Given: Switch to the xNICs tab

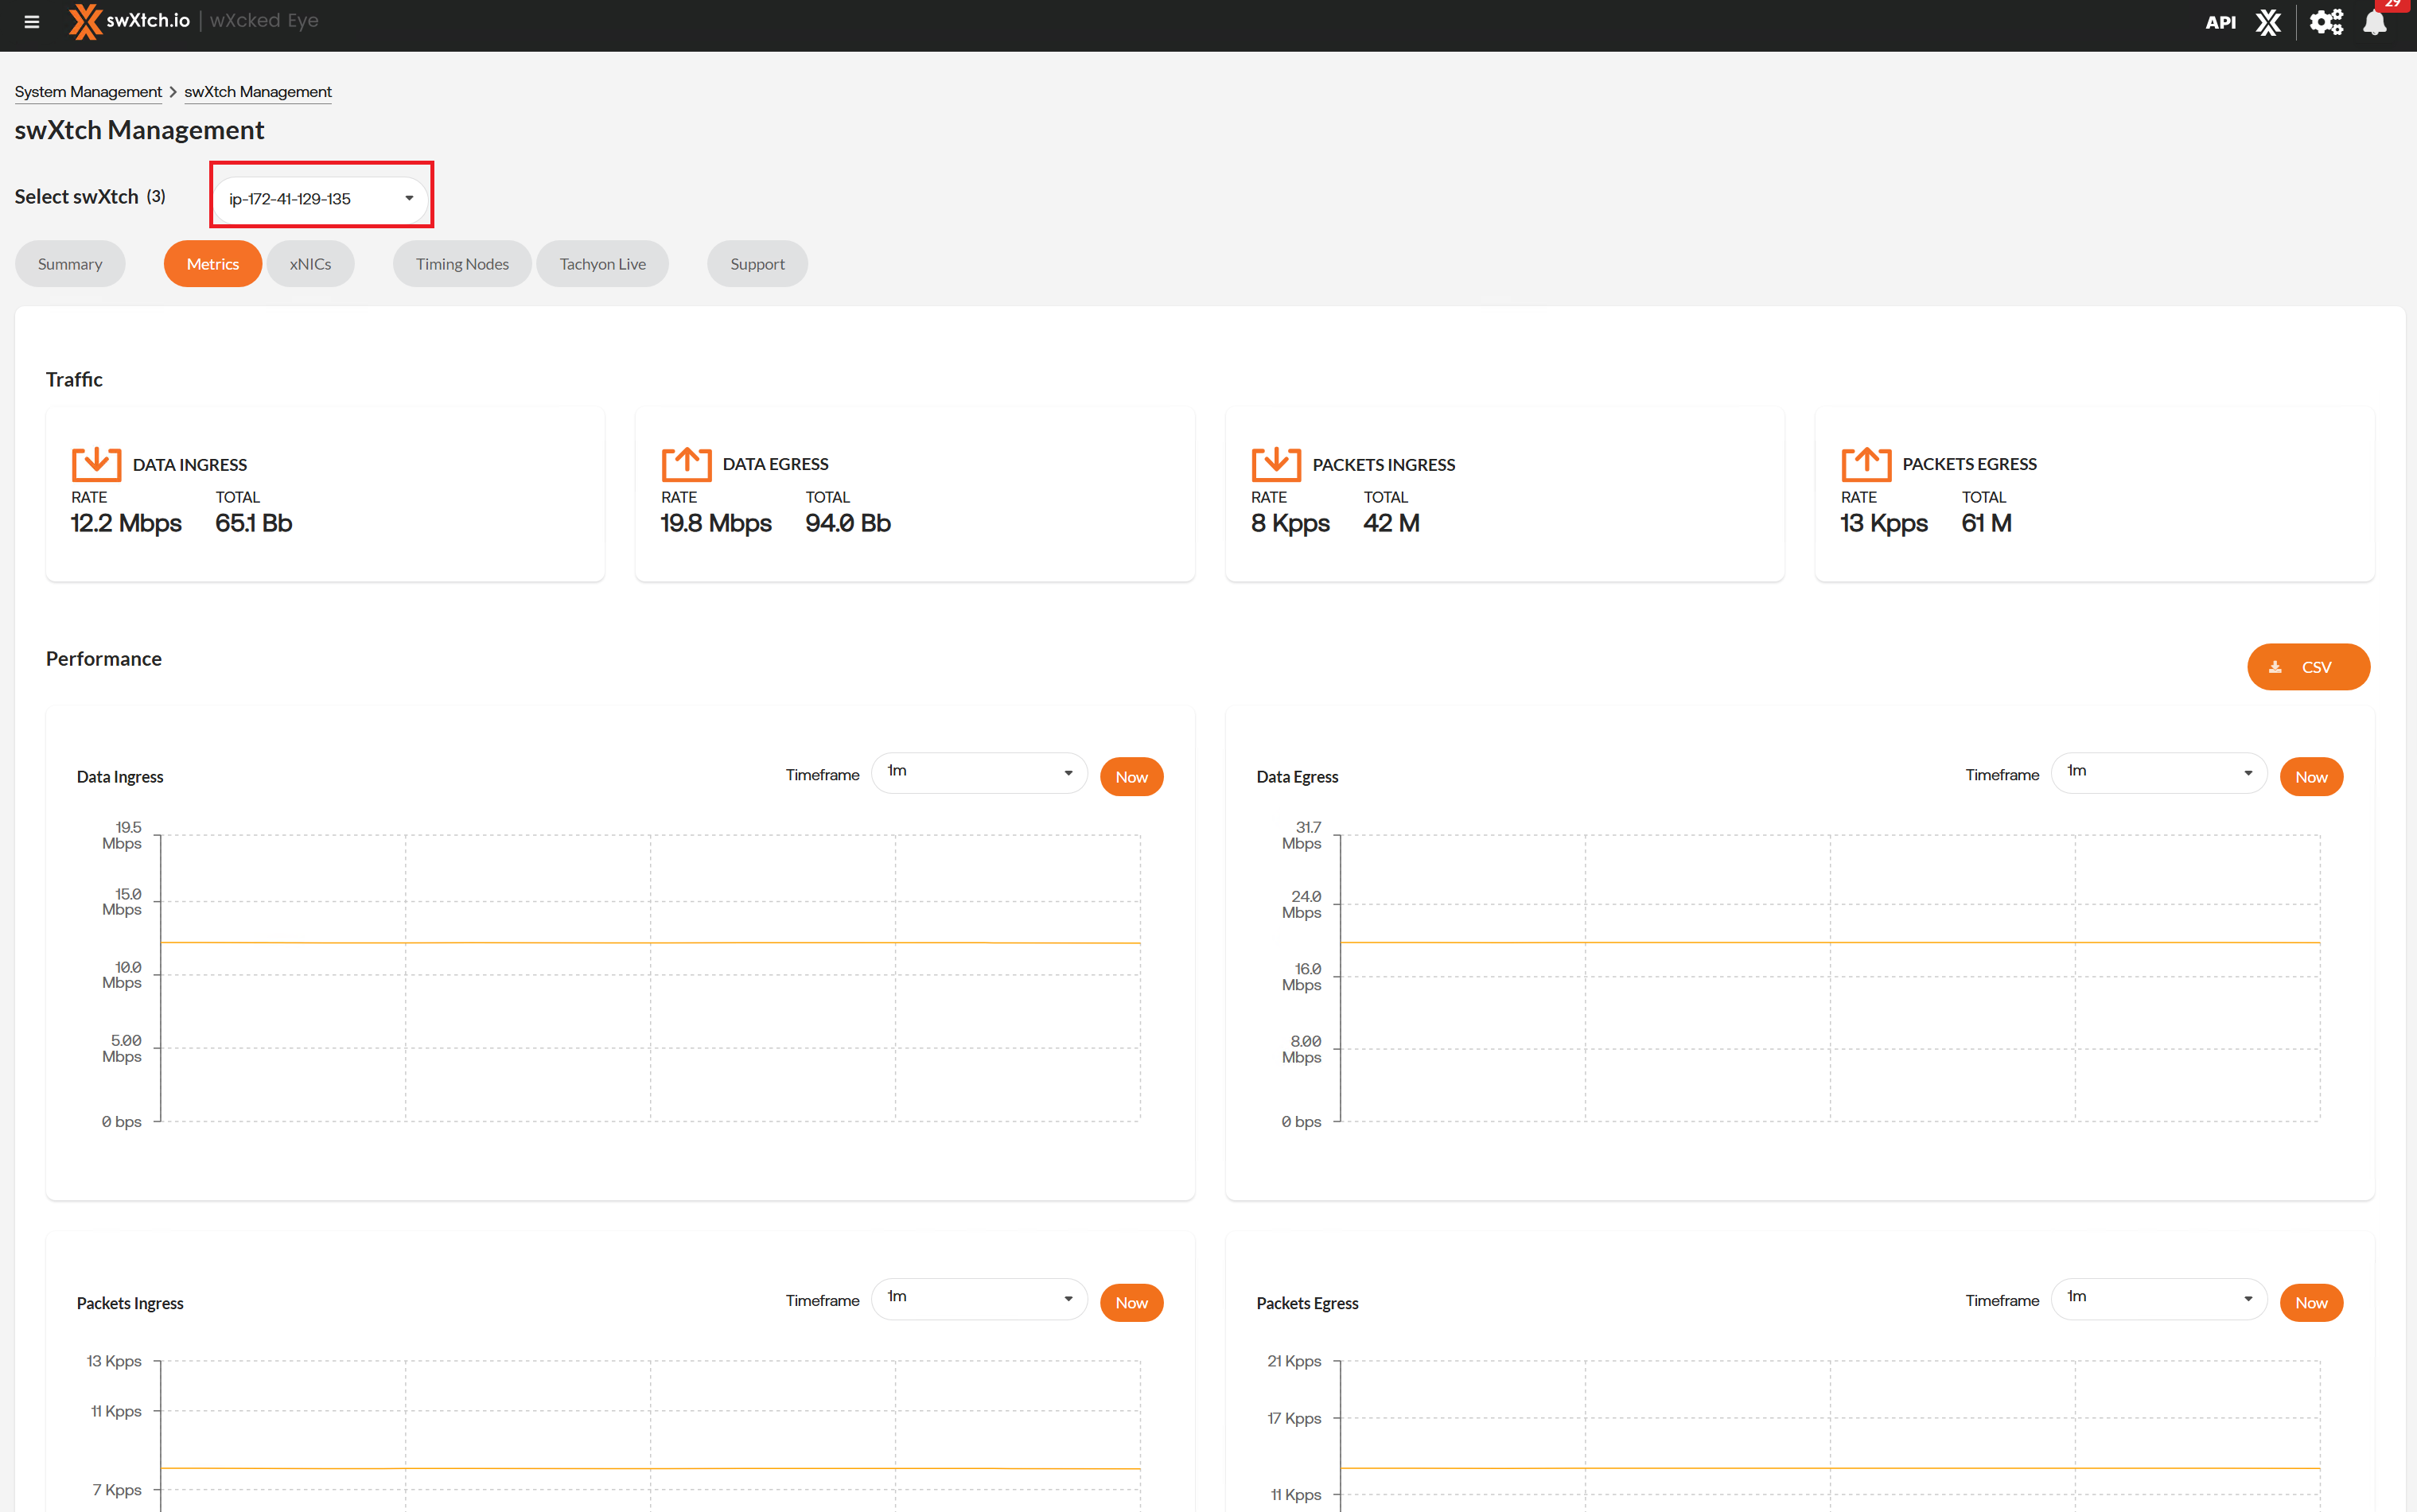Looking at the screenshot, I should 310,264.
